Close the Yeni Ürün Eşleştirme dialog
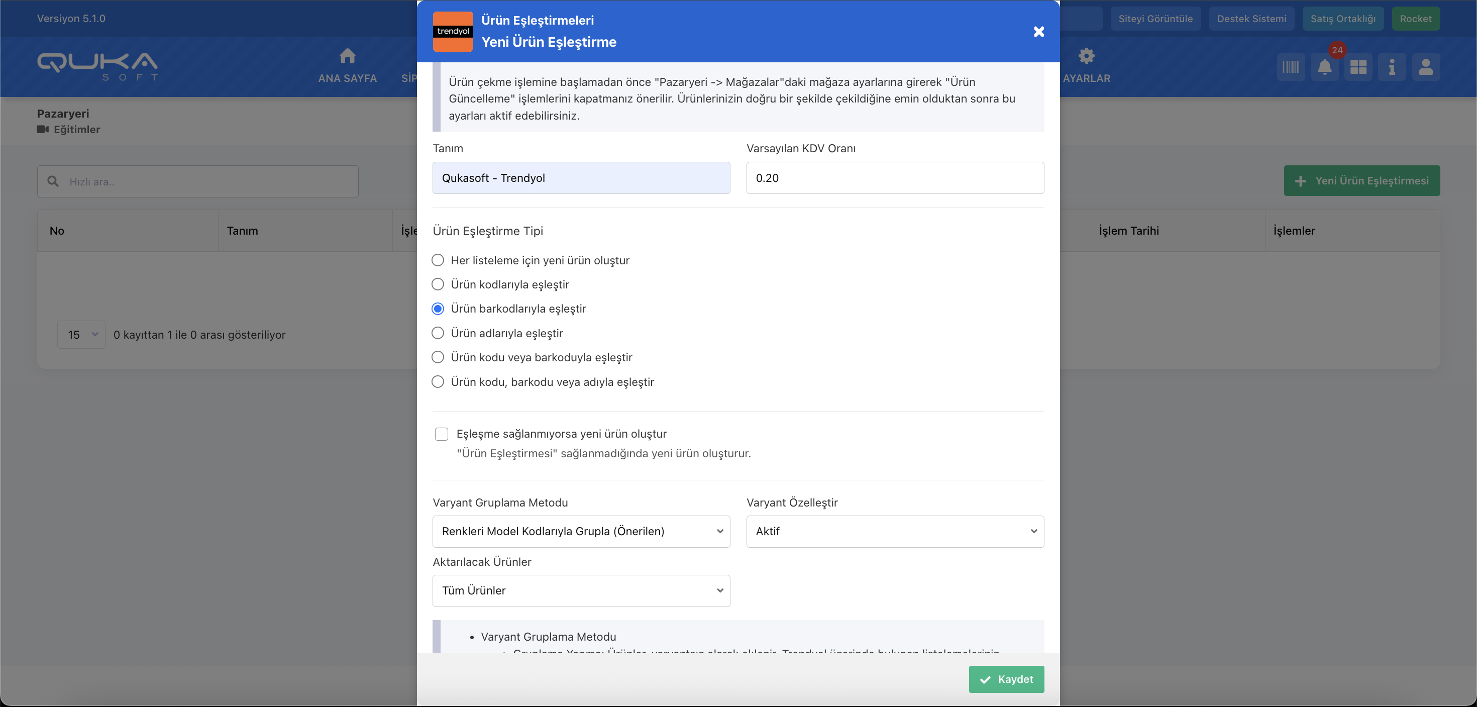The height and width of the screenshot is (707, 1477). 1038,32
